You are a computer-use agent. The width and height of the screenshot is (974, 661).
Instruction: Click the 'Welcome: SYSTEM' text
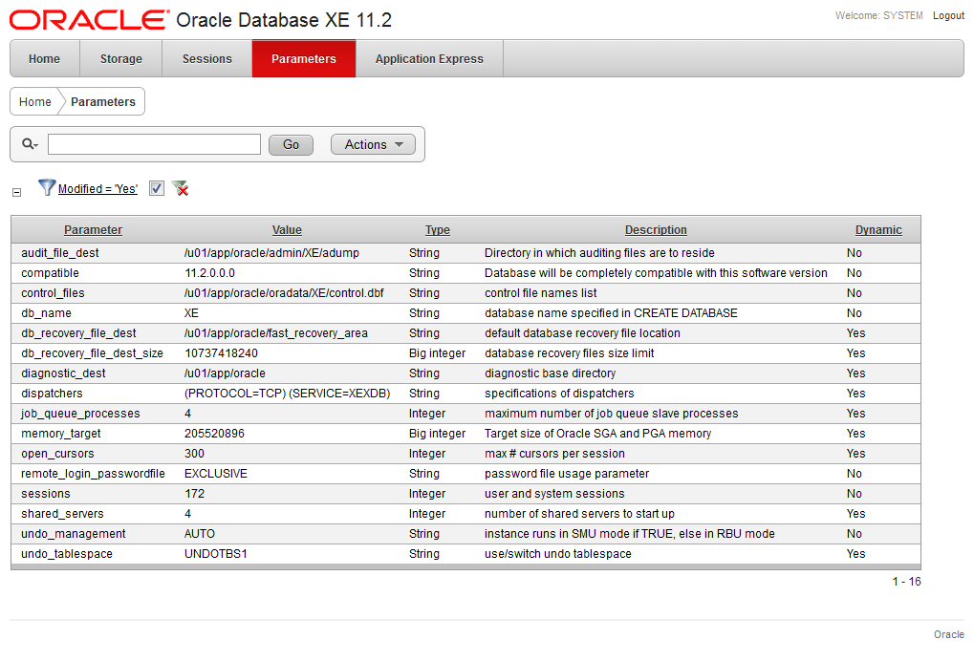(x=879, y=15)
